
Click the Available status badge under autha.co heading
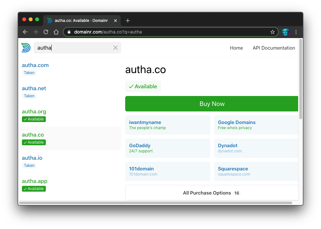coord(143,86)
